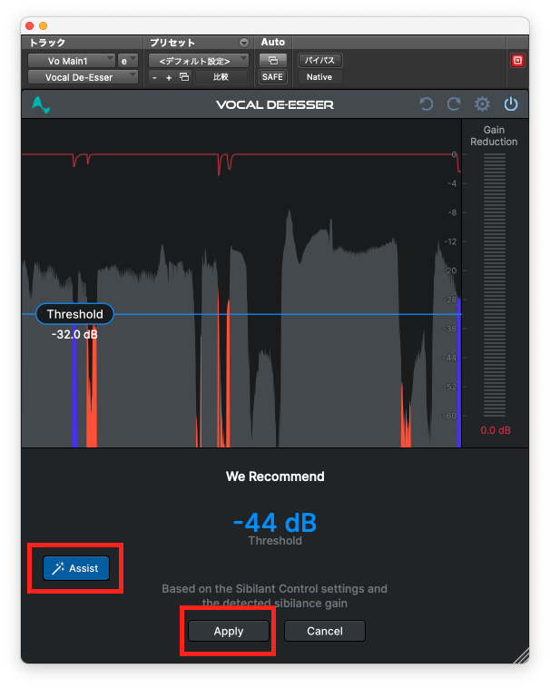Click the Accusonus logo icon
Image resolution: width=550 pixels, height=688 pixels.
pyautogui.click(x=41, y=104)
